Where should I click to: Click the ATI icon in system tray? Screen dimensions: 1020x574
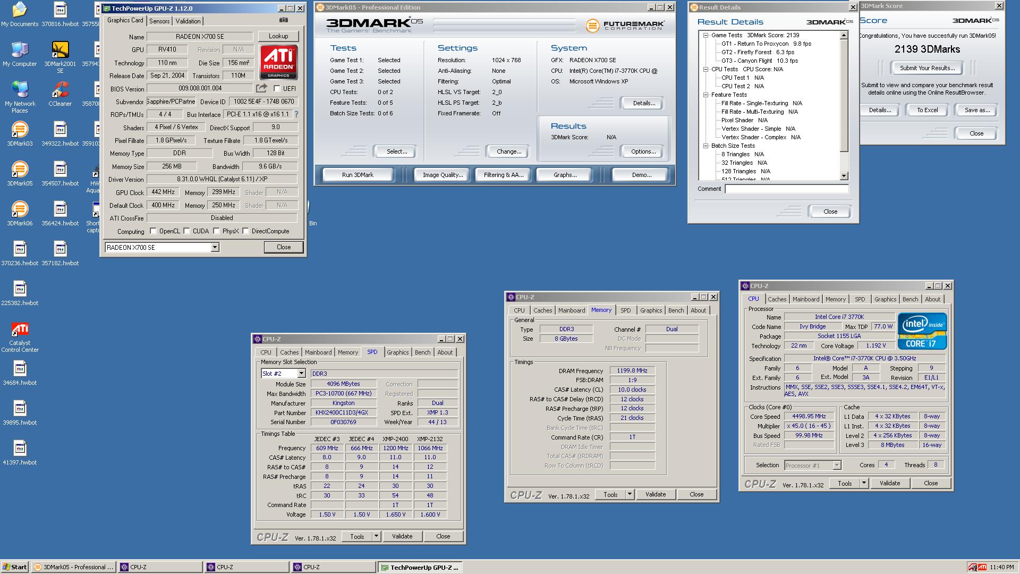[x=982, y=567]
